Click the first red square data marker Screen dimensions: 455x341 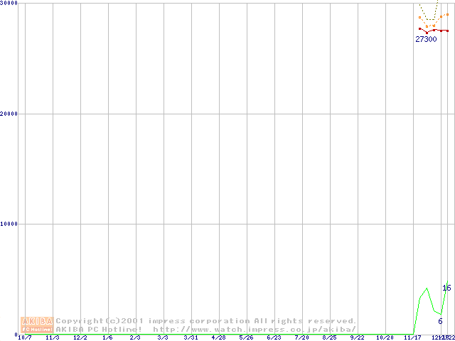(420, 28)
